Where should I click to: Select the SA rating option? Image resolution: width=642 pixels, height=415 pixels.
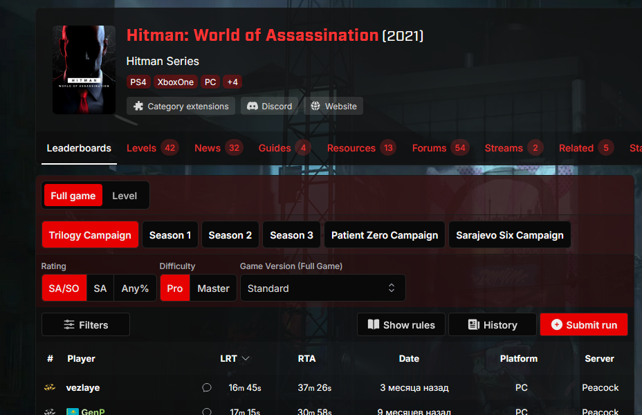pos(100,288)
